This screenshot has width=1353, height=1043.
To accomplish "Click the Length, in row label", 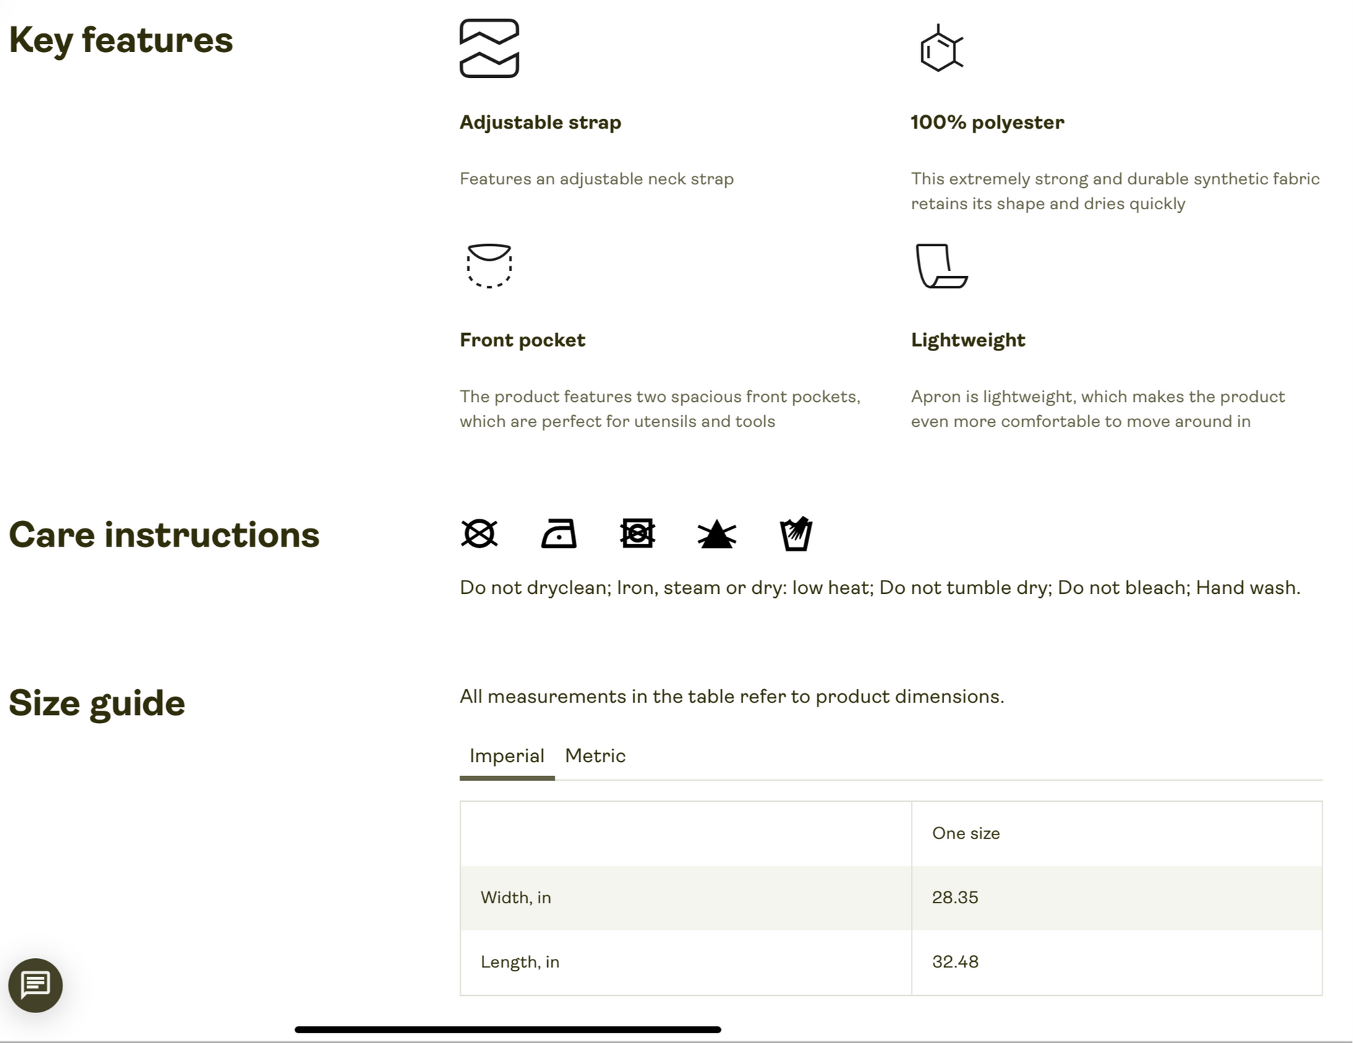I will tap(520, 962).
